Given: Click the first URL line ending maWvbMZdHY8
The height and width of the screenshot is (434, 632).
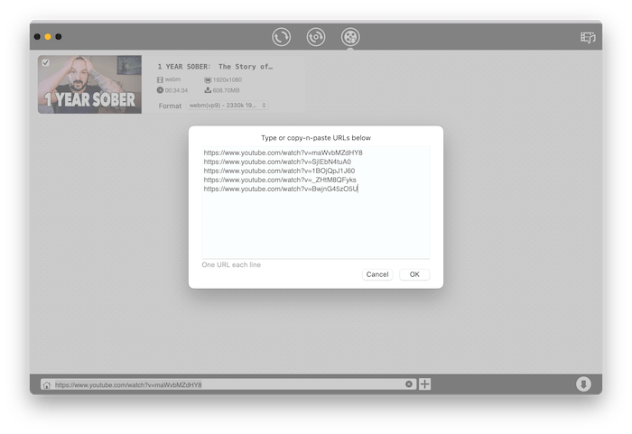Looking at the screenshot, I should [283, 153].
